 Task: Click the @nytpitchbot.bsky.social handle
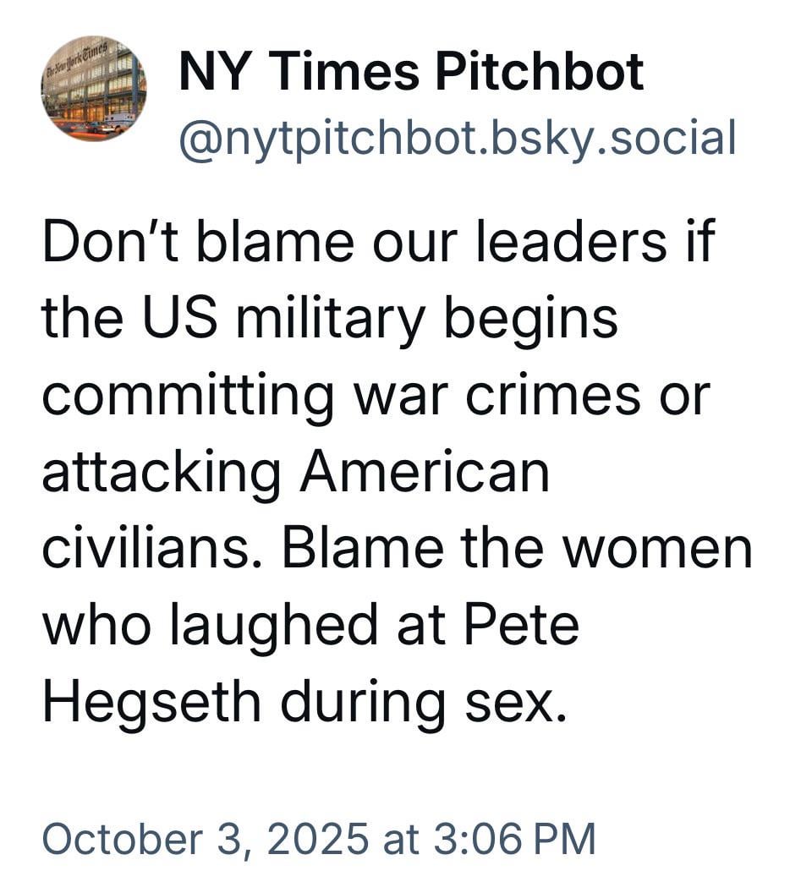457,137
